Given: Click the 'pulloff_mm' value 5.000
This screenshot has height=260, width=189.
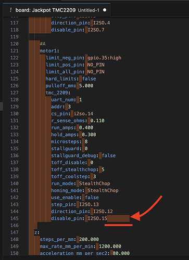Looking at the screenshot, I should coord(86,86).
